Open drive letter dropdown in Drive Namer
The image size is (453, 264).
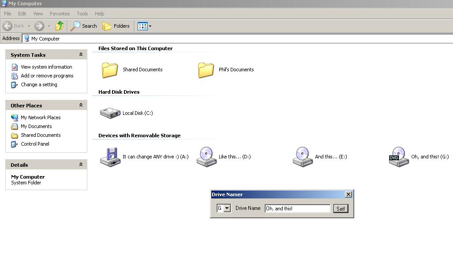(x=227, y=208)
